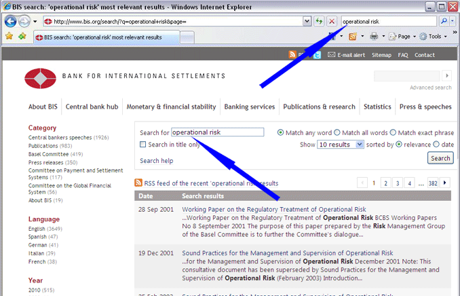Viewport: 460px width, 296px height.
Task: Open the Banking services menu
Action: (x=249, y=107)
